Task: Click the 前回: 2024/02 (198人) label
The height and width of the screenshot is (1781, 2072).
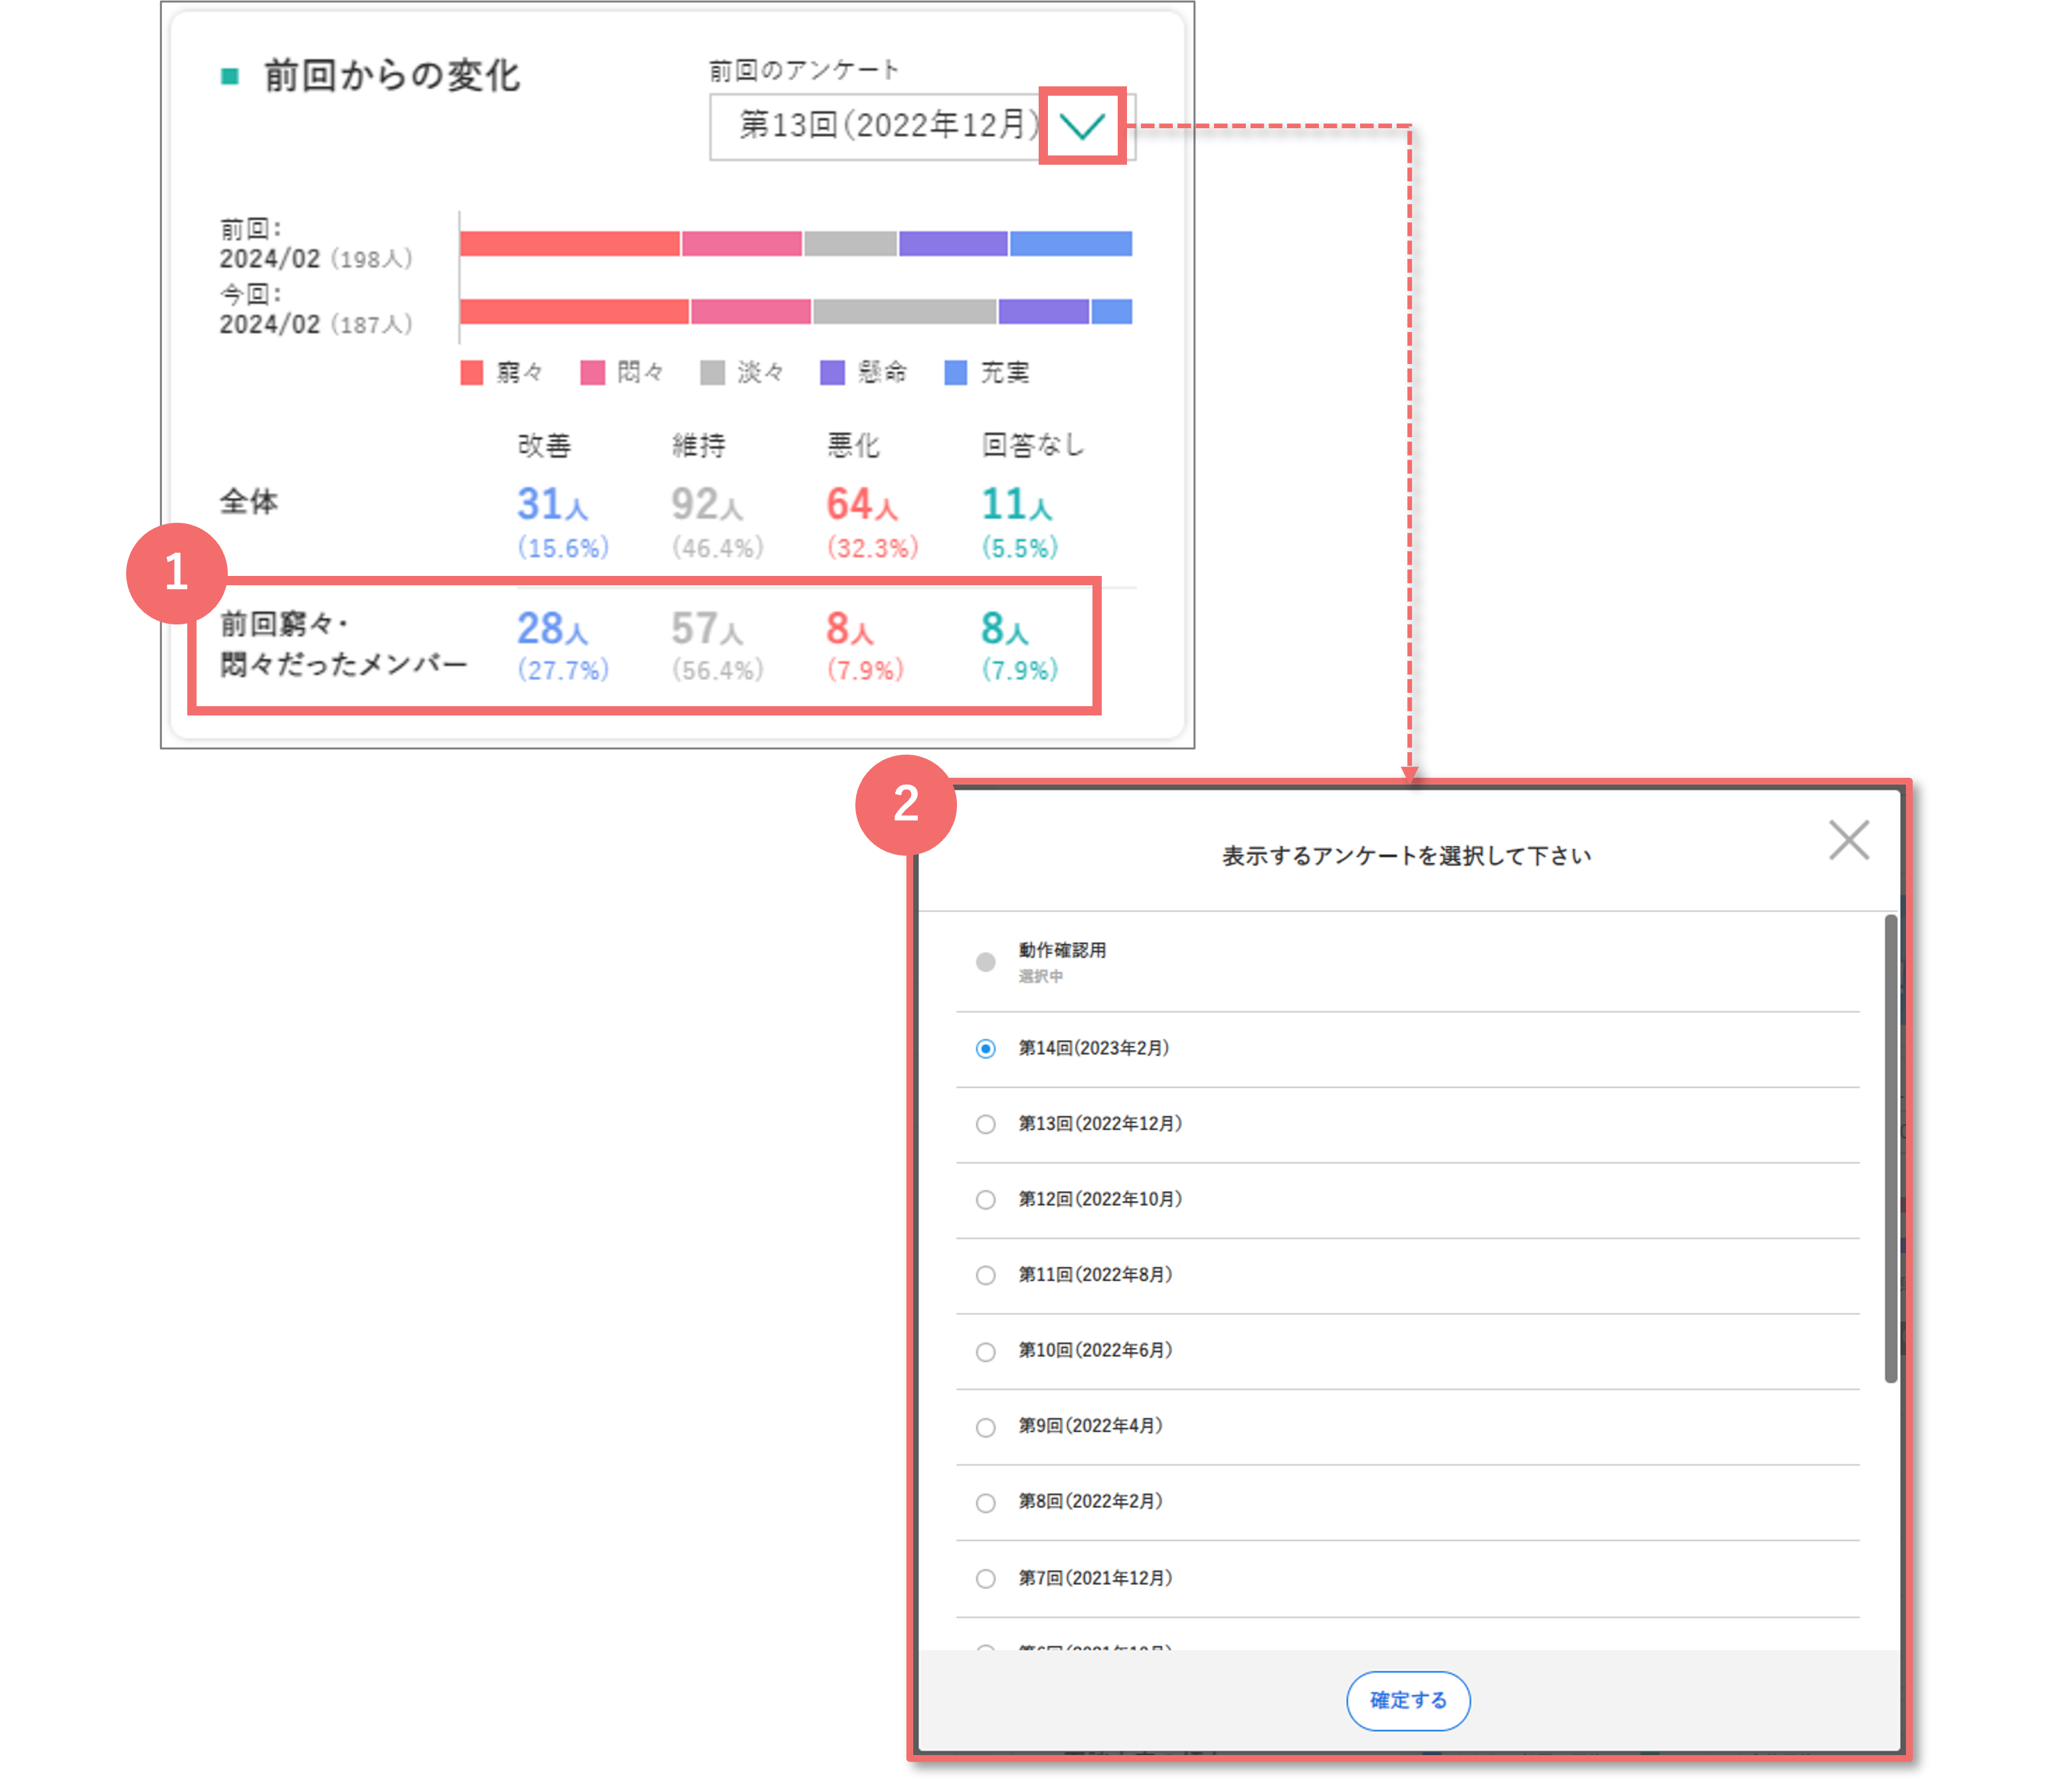Action: [316, 244]
